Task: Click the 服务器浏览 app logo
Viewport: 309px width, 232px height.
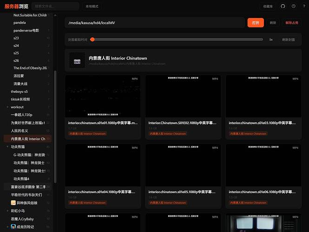Action: point(16,6)
